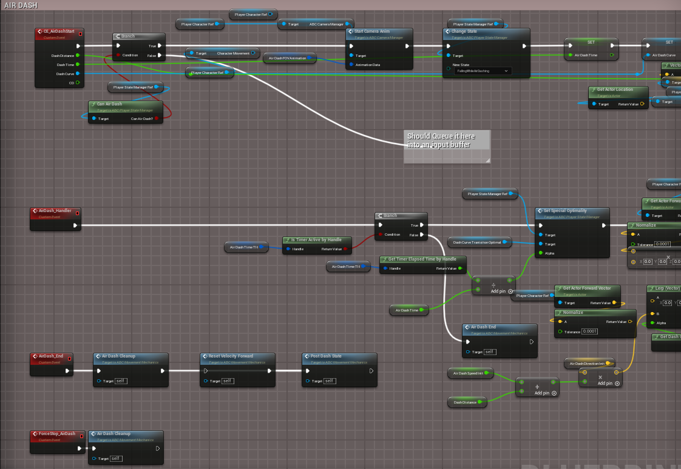Click the Target self field on Air Dash End

tap(490, 352)
